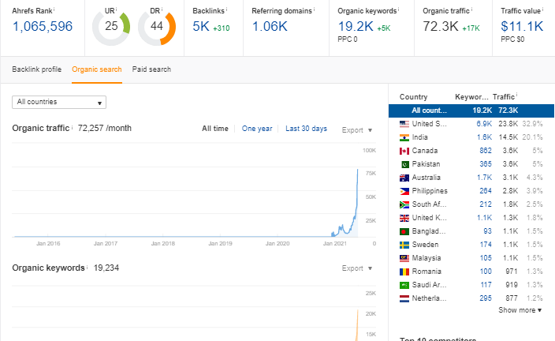Image resolution: width=555 pixels, height=341 pixels.
Task: Click the Traffic value info icon
Action: pyautogui.click(x=542, y=9)
